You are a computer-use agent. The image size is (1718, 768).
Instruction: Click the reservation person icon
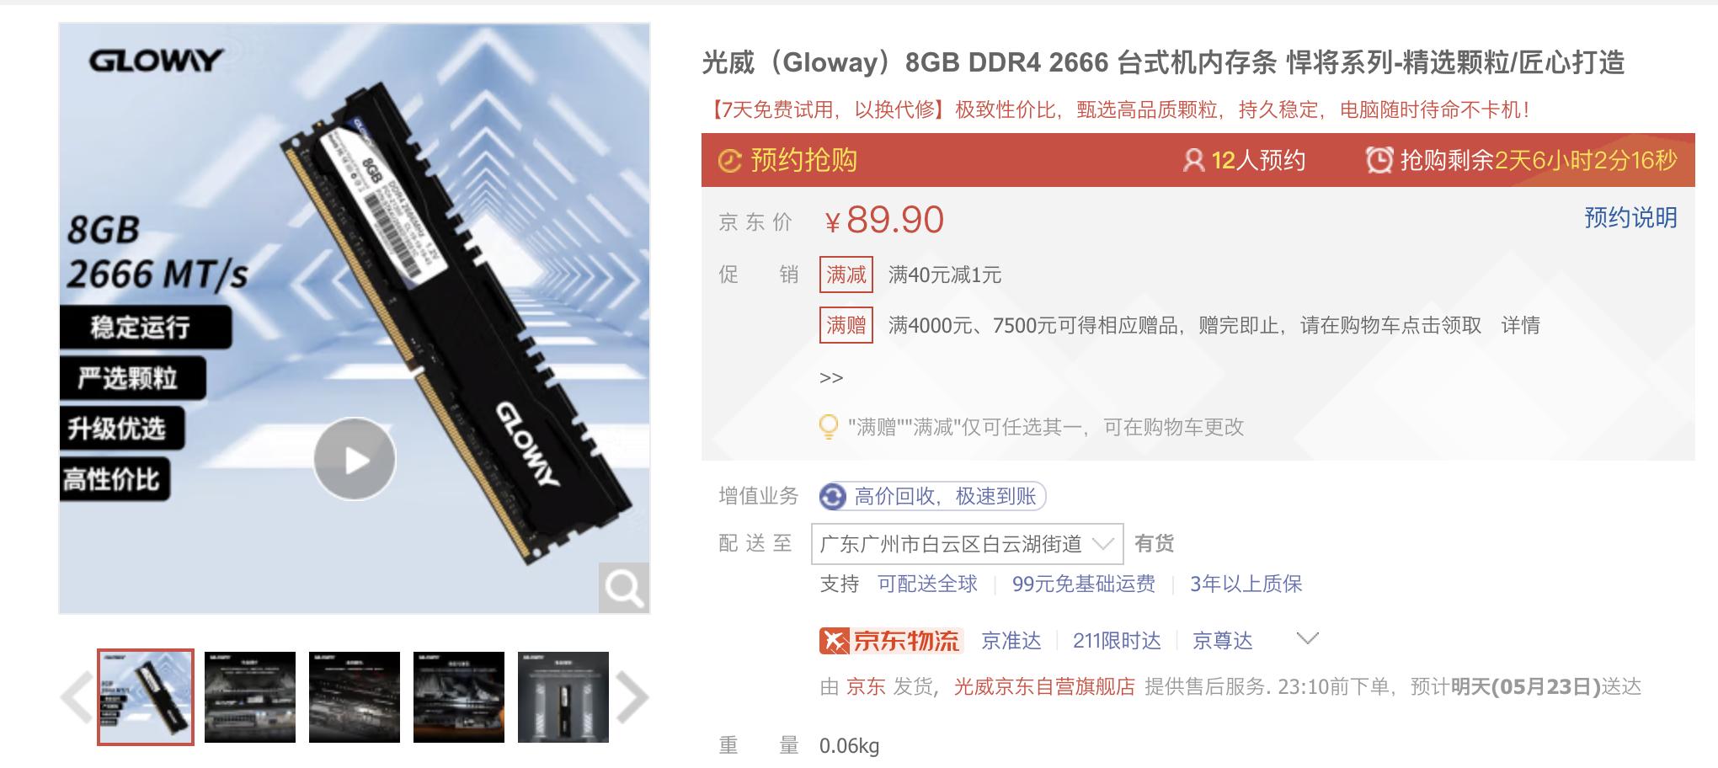(x=1193, y=160)
